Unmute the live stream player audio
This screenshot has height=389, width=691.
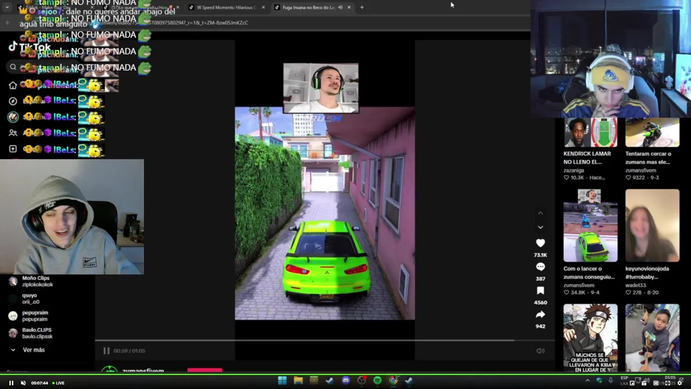(23, 383)
